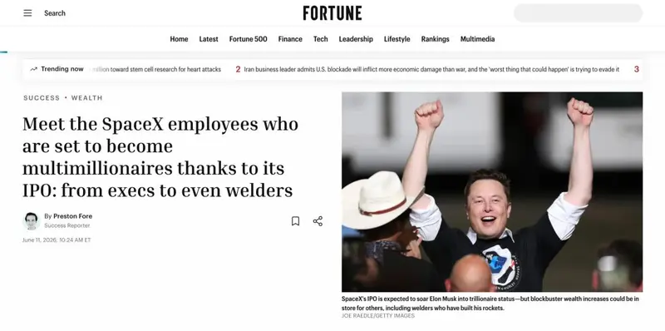Click the WEALTH category link

point(87,98)
